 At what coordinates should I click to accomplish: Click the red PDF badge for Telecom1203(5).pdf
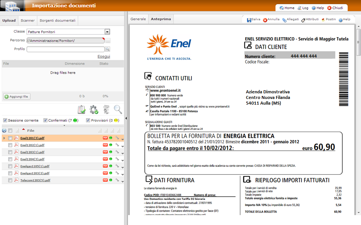click(x=105, y=180)
